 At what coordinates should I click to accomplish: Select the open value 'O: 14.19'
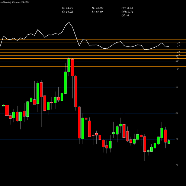[x=68, y=8]
